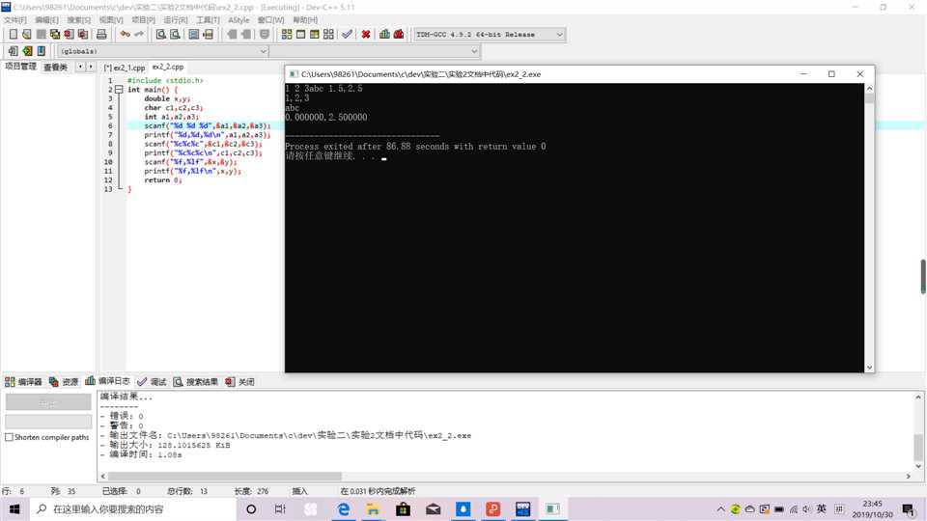Open the 搜索结果 bottom tab
This screenshot has height=521, width=927.
coord(196,382)
